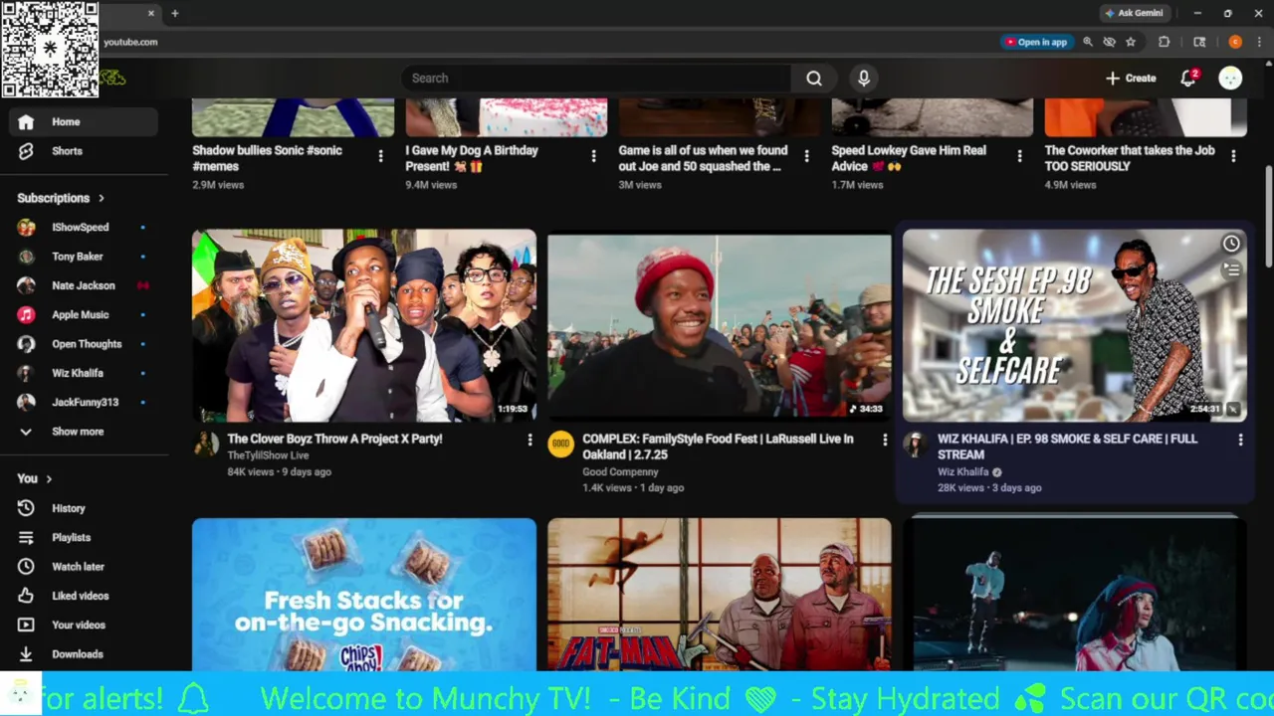
Task: Play Chips Ahoy Fresh Stacks ad thumbnail
Action: (x=364, y=595)
